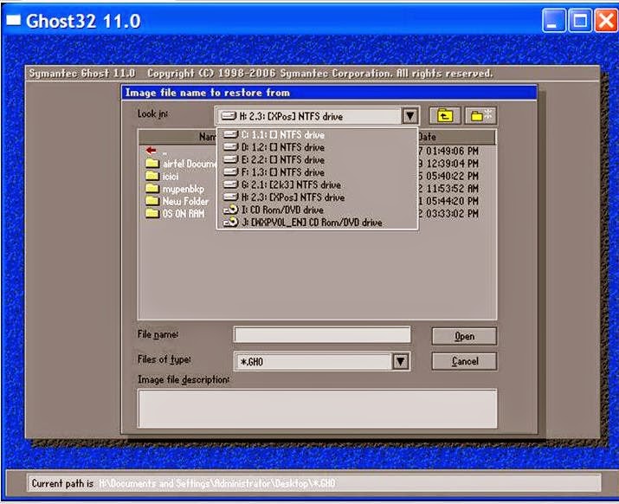The width and height of the screenshot is (619, 504).
Task: Click the Image file description box
Action: pyautogui.click(x=318, y=409)
